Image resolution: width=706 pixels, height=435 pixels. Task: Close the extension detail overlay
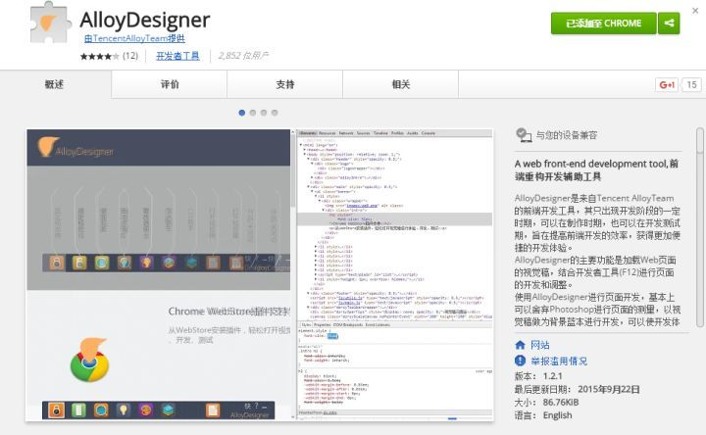695,11
